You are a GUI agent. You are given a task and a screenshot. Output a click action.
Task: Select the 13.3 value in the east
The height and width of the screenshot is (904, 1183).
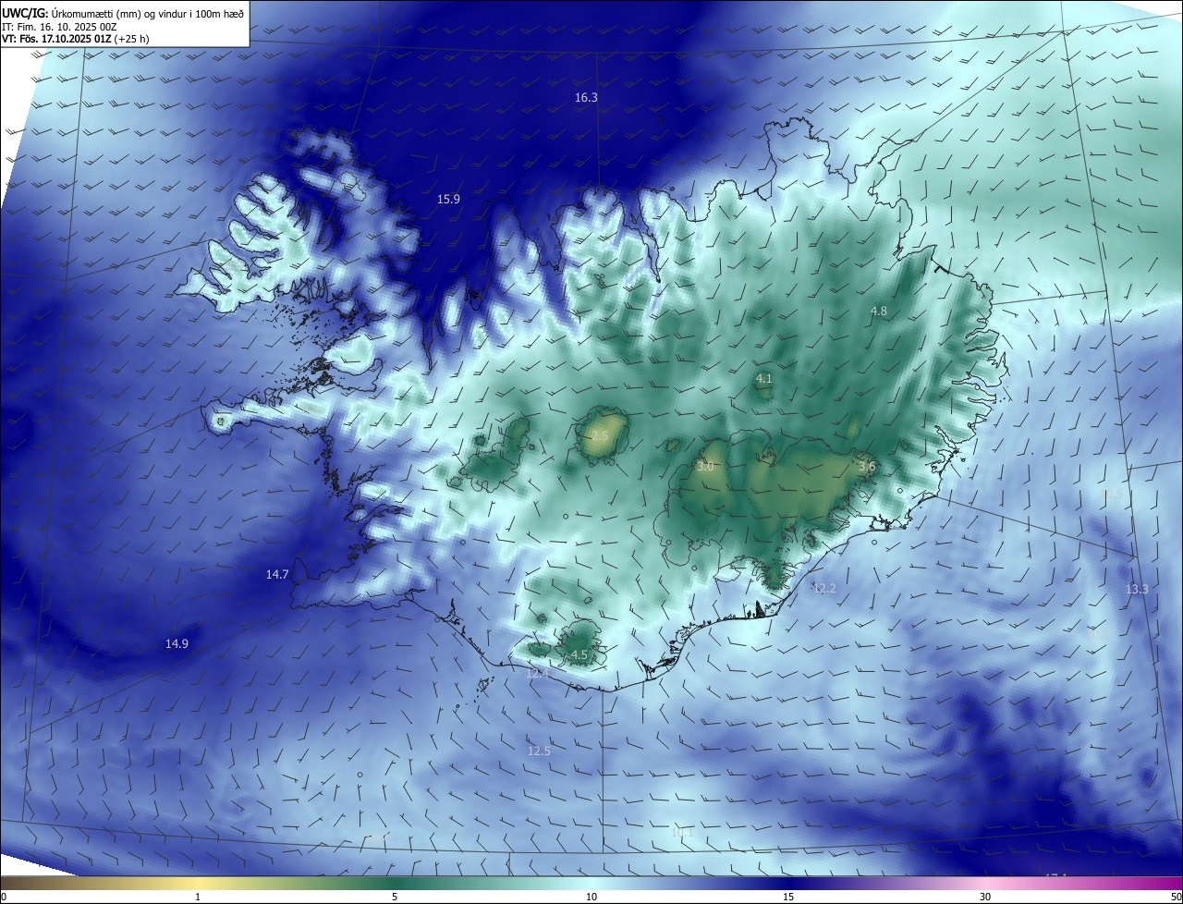coord(1137,589)
